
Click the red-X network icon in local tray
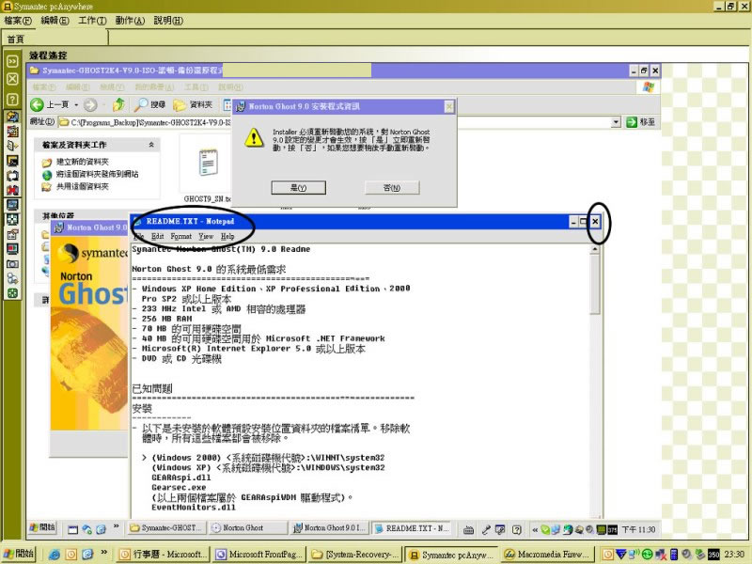(661, 555)
